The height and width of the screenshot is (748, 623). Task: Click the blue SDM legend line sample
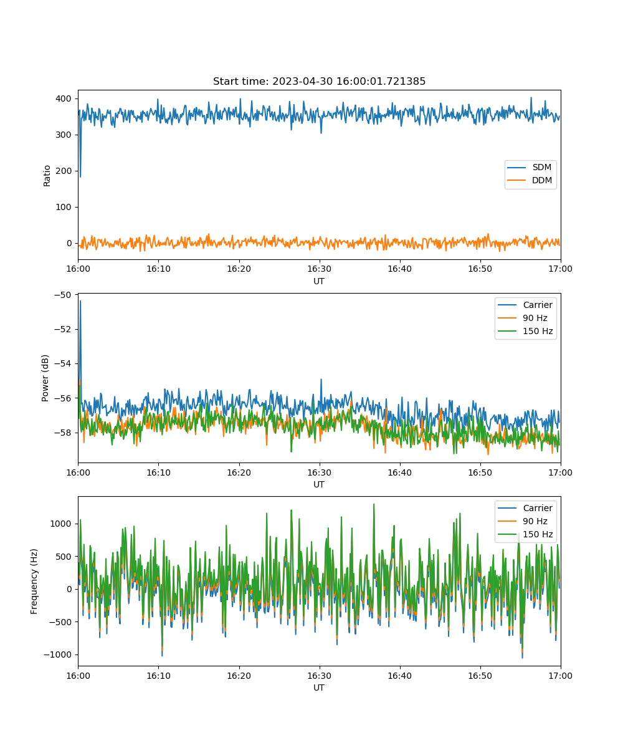click(x=517, y=168)
